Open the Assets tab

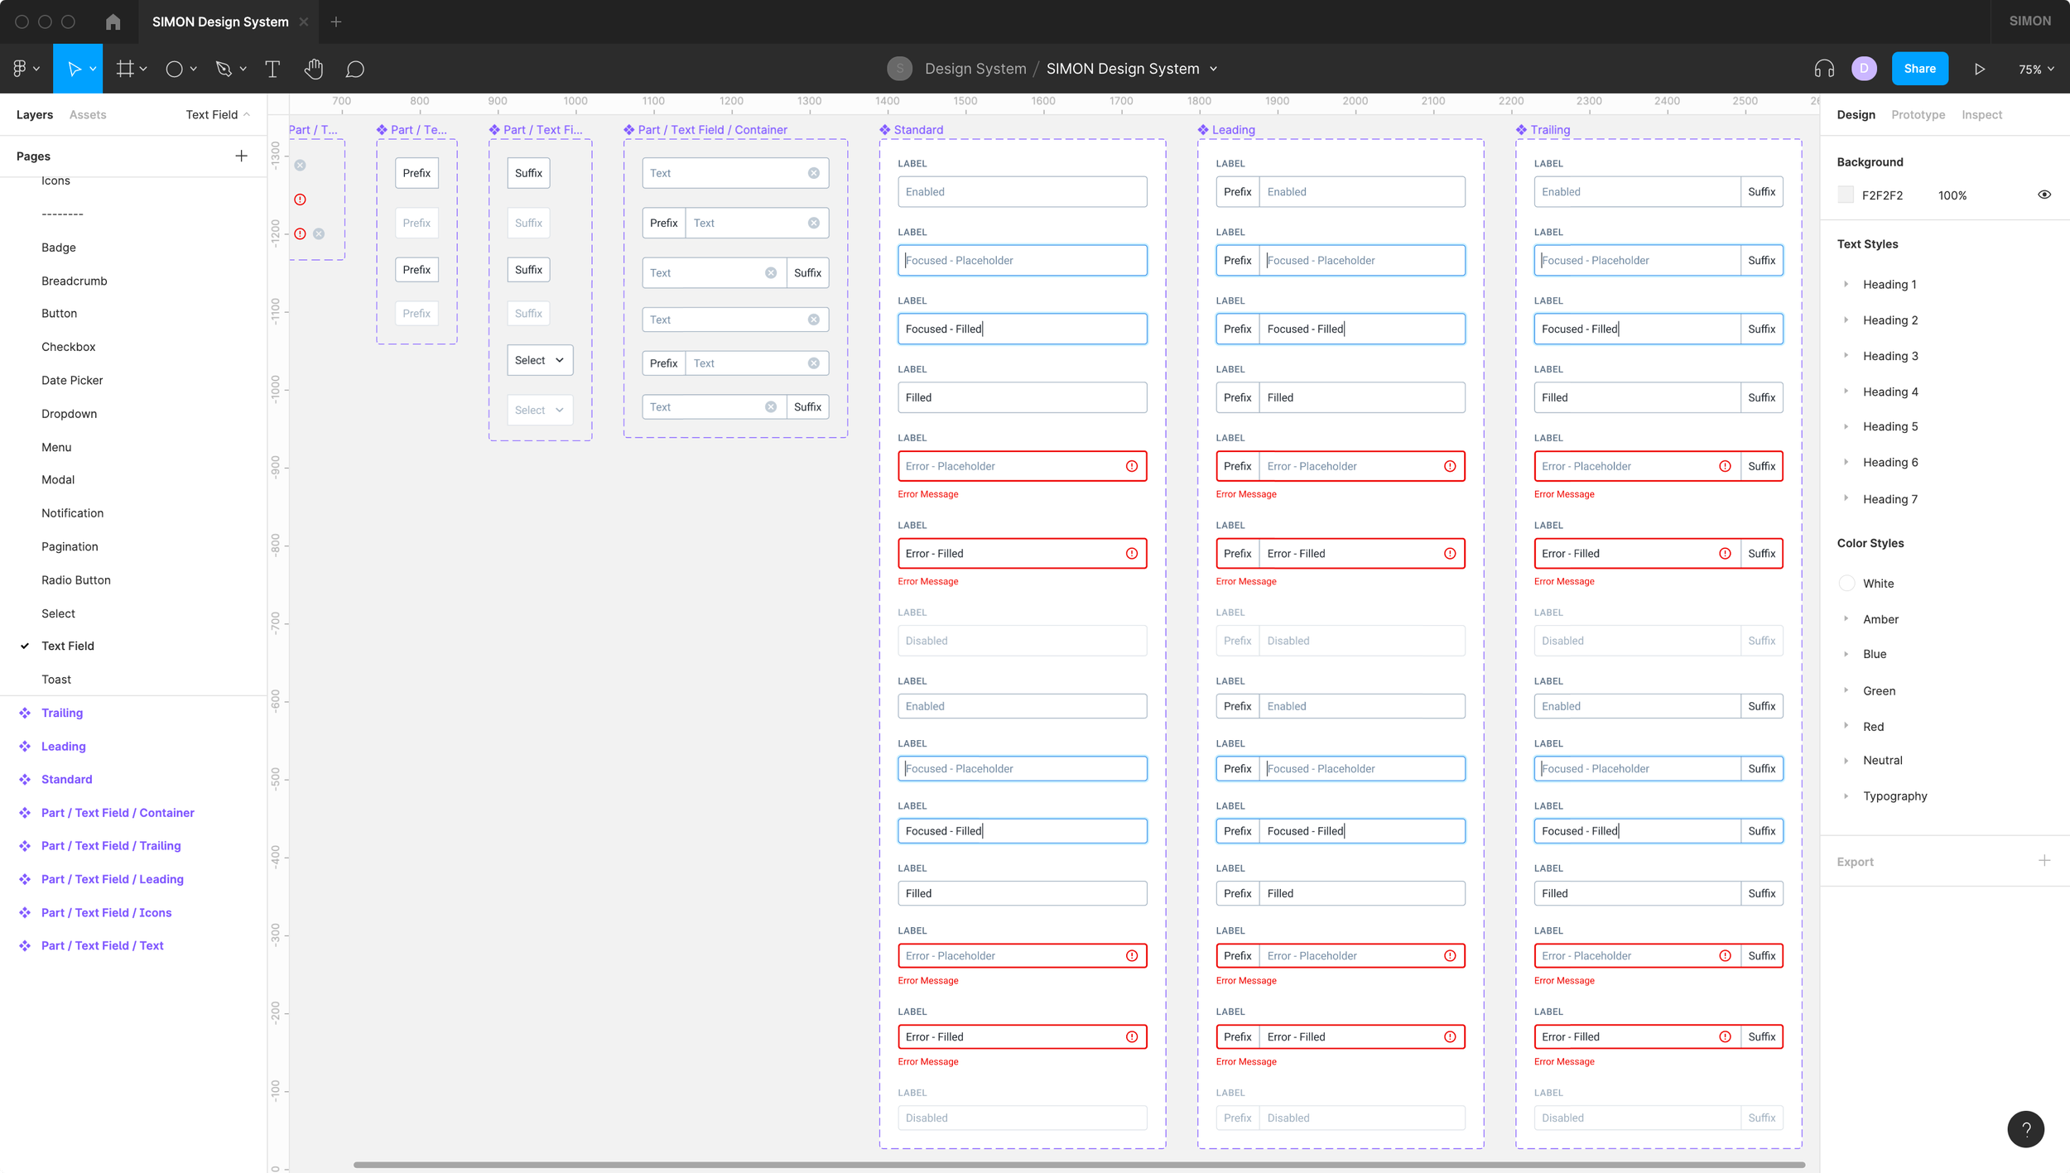click(88, 115)
